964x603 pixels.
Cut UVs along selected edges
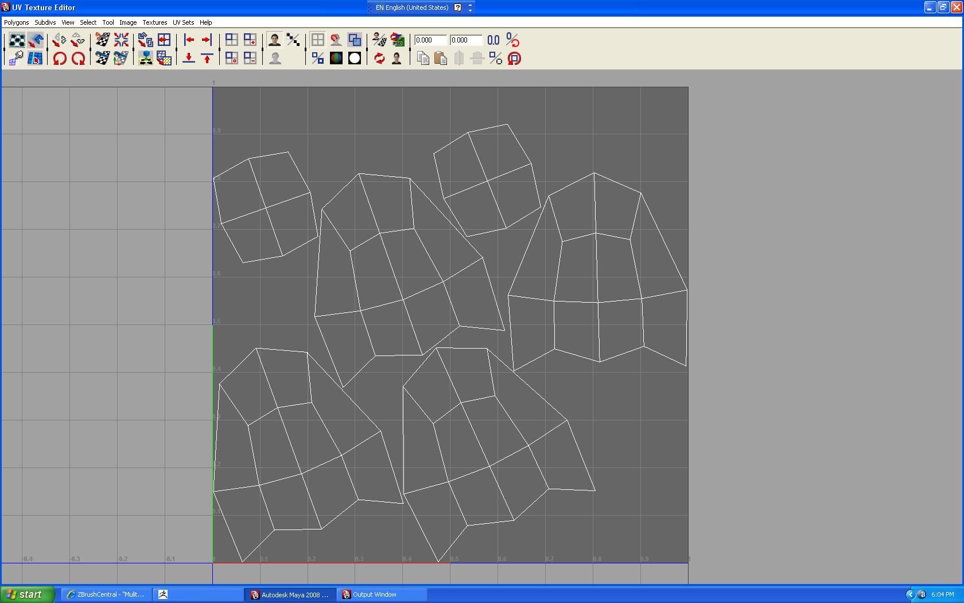102,40
